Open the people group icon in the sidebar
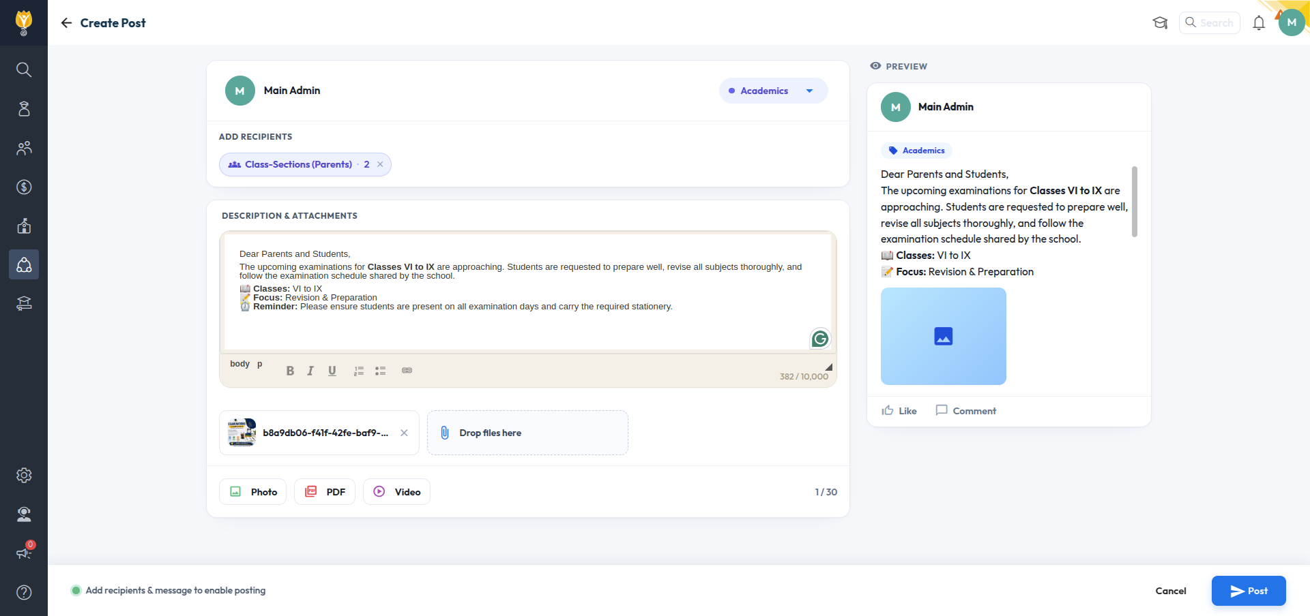 pos(24,148)
